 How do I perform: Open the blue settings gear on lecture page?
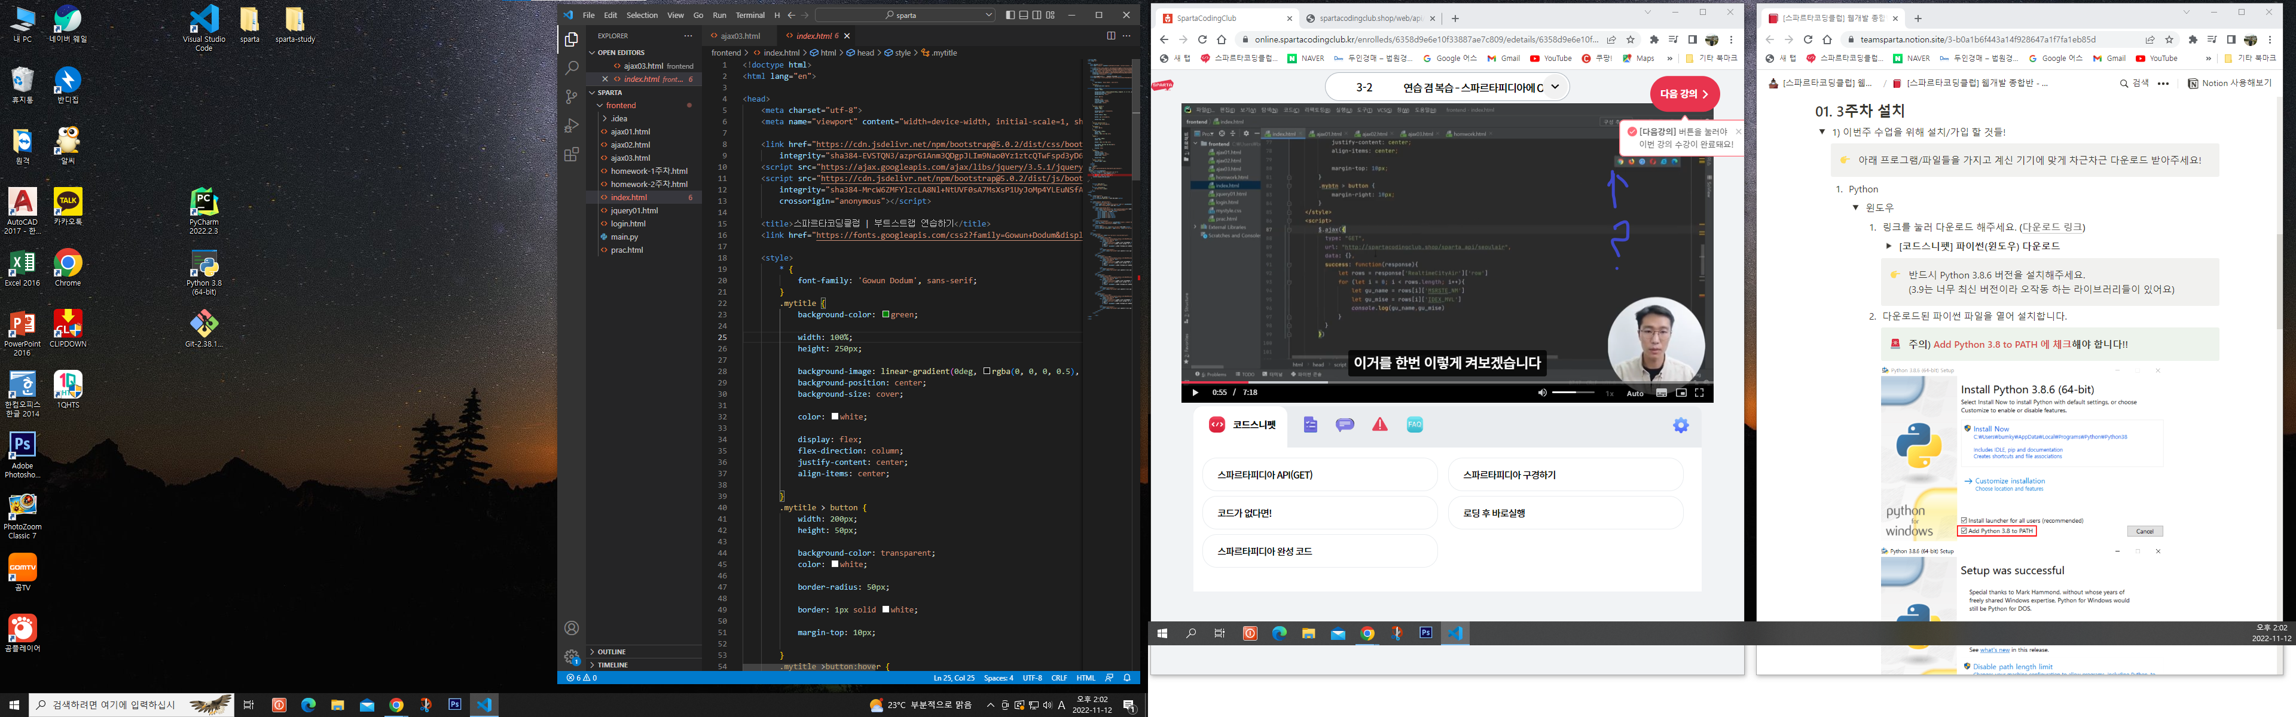tap(1680, 425)
